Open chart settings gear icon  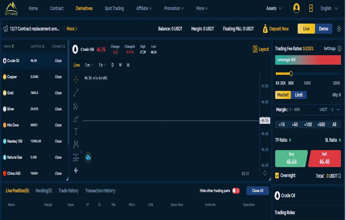pyautogui.click(x=265, y=173)
